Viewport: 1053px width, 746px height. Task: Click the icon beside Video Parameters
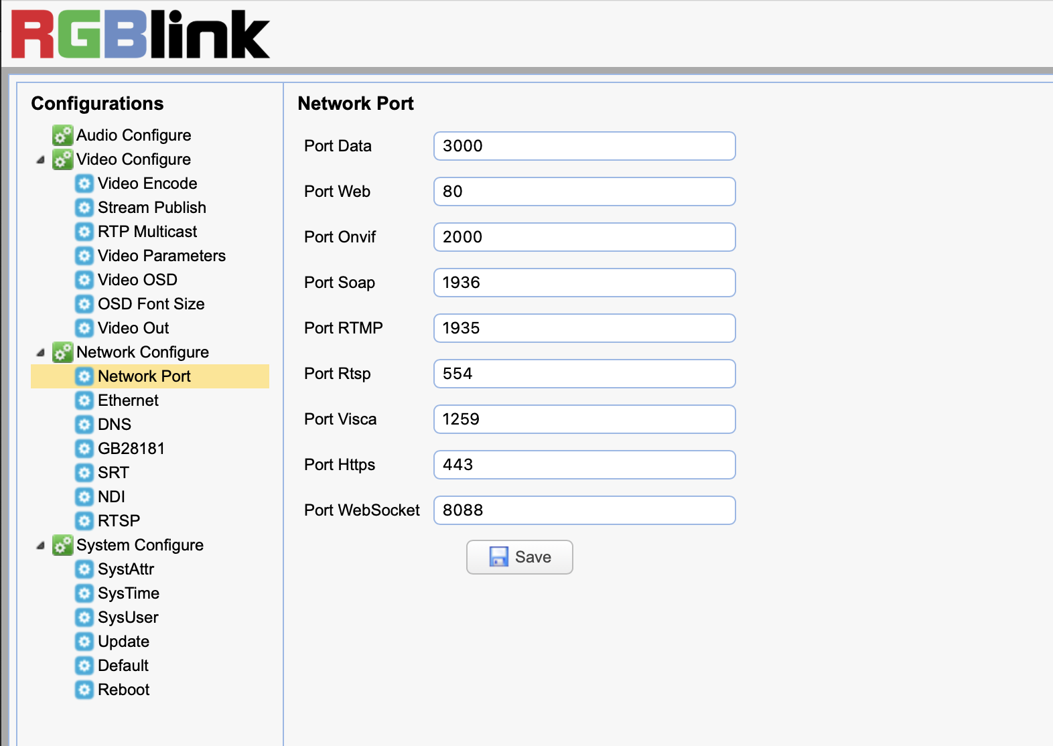point(84,256)
